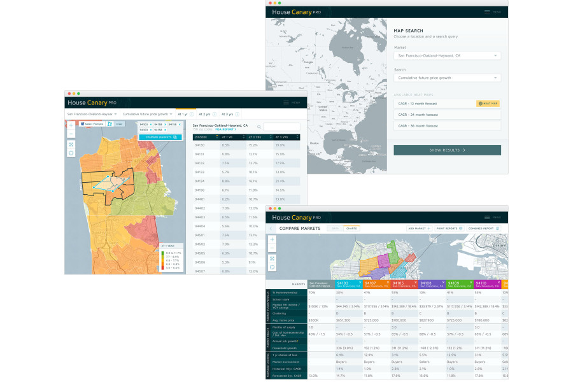Image resolution: width=573 pixels, height=382 pixels.
Task: Click the back arrow beside Compare Markets
Action: point(271,229)
